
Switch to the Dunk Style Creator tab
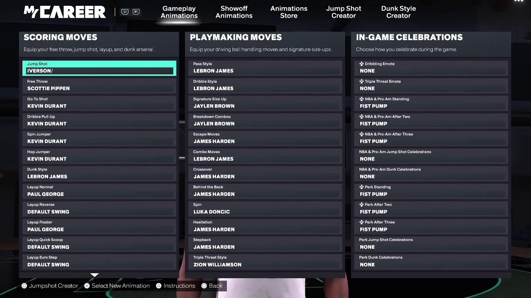399,12
